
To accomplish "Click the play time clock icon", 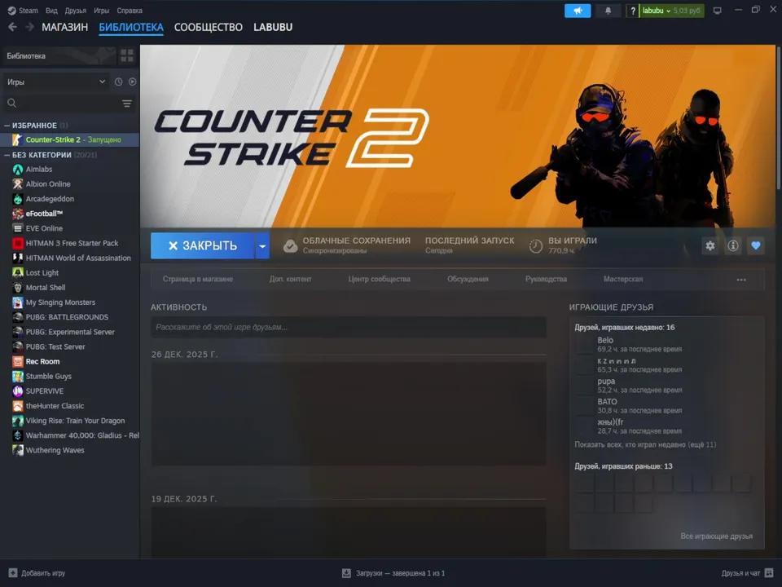I will 536,245.
